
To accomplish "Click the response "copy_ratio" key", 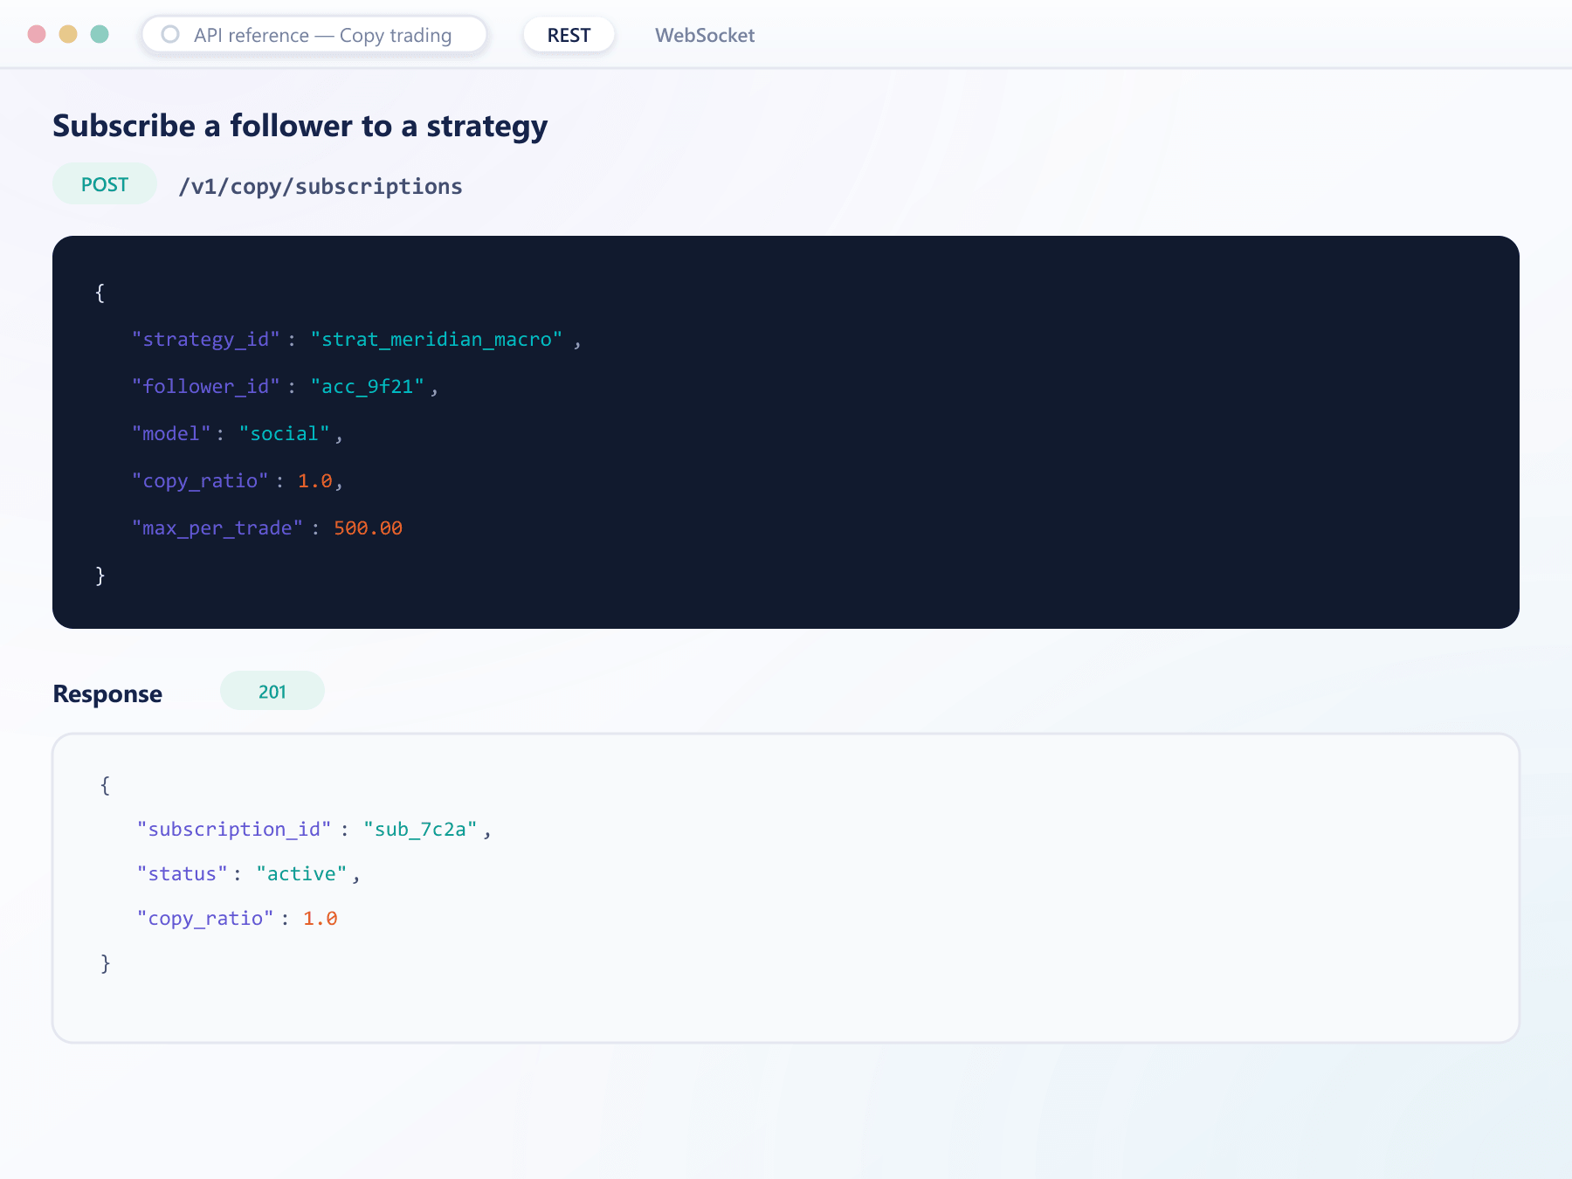I will coord(205,918).
